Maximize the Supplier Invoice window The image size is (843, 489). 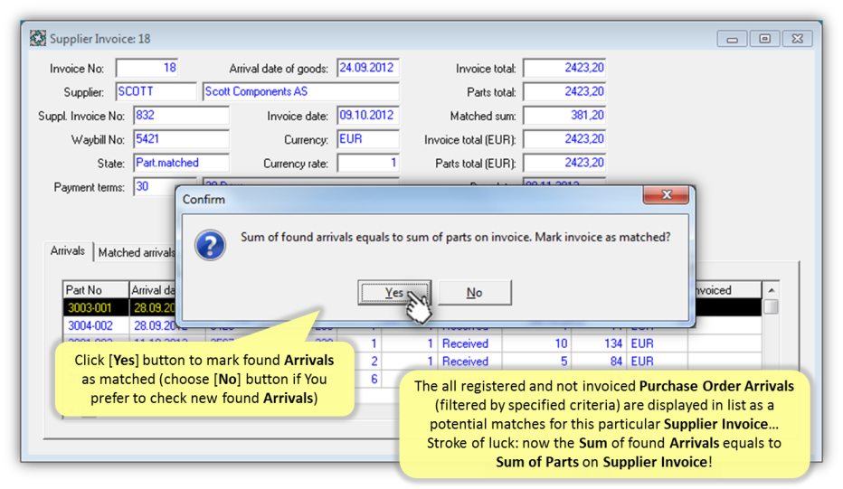(x=764, y=39)
